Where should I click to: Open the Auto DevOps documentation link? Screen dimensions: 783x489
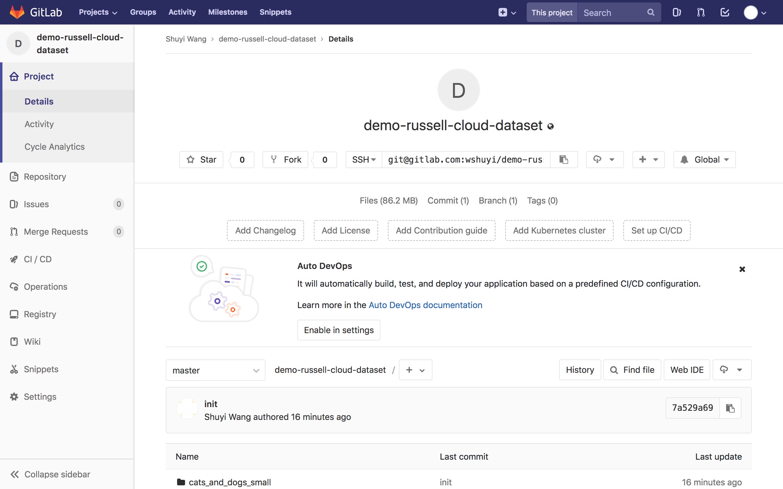(x=425, y=305)
